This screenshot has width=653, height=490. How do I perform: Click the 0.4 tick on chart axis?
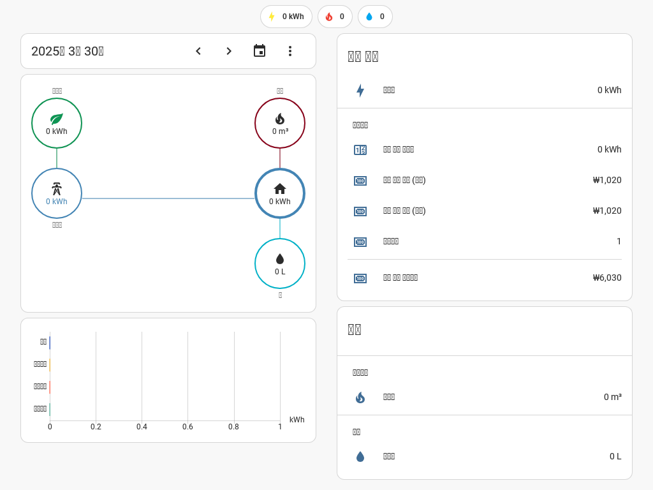coord(142,427)
